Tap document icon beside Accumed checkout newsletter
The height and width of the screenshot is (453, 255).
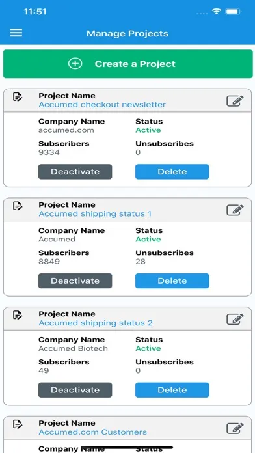18,96
